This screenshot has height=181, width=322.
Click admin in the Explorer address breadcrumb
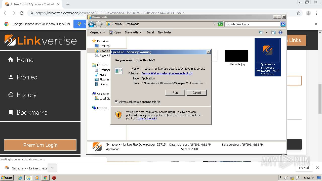pos(118,24)
